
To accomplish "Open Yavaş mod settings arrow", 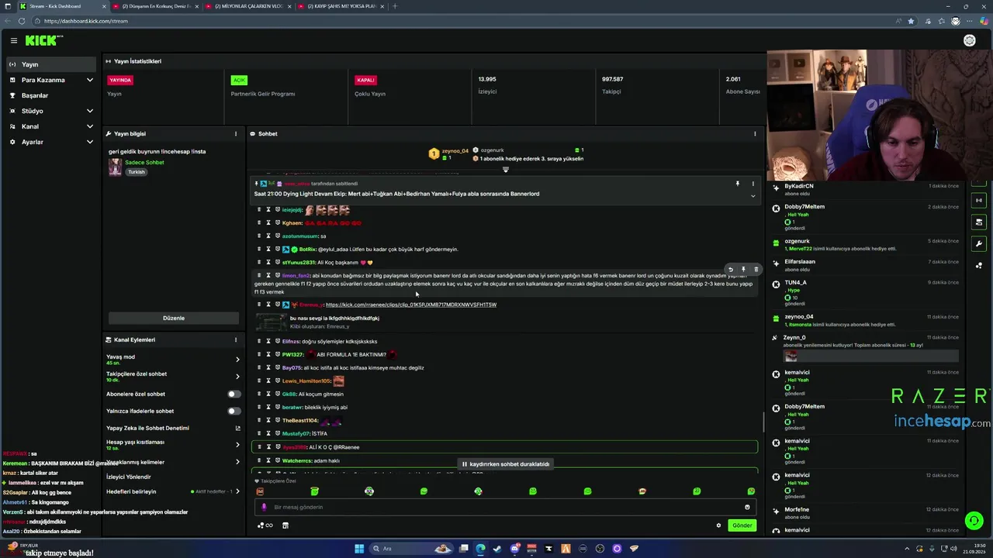I will coord(237,360).
